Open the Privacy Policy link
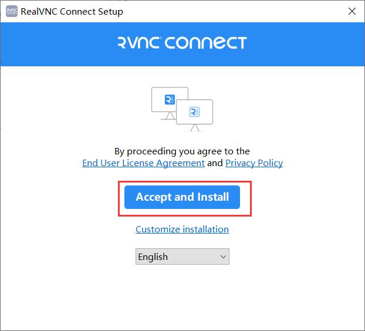The width and height of the screenshot is (365, 331). [x=254, y=163]
